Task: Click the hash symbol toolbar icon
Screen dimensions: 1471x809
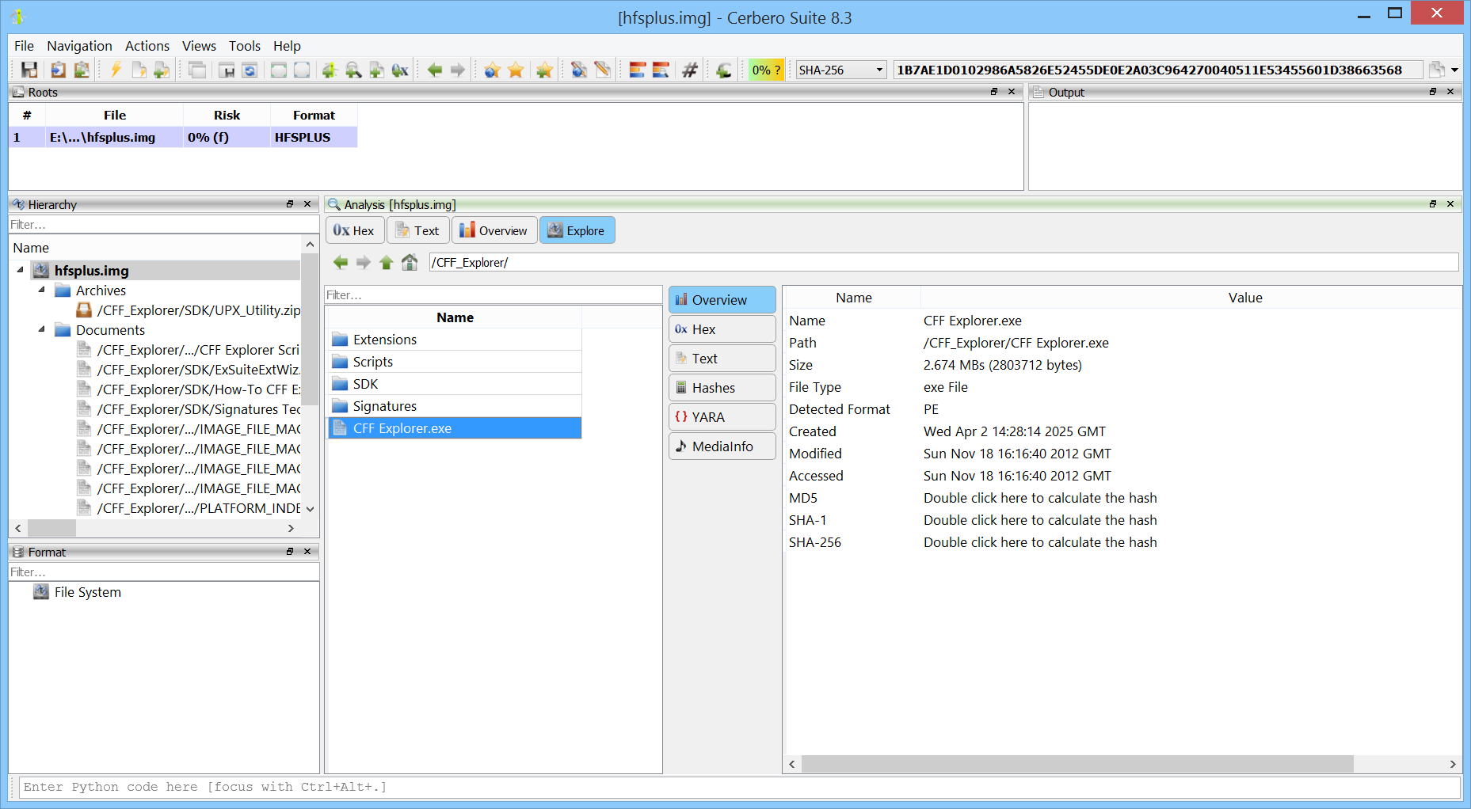Action: point(690,70)
